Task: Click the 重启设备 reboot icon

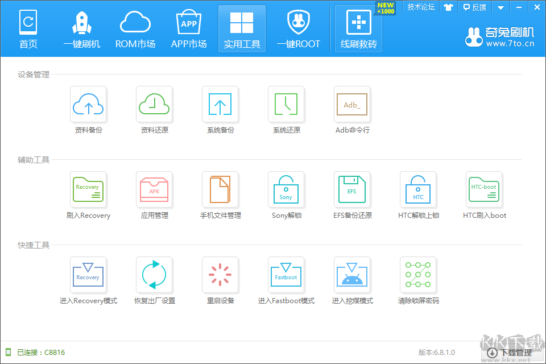Action: [x=220, y=275]
